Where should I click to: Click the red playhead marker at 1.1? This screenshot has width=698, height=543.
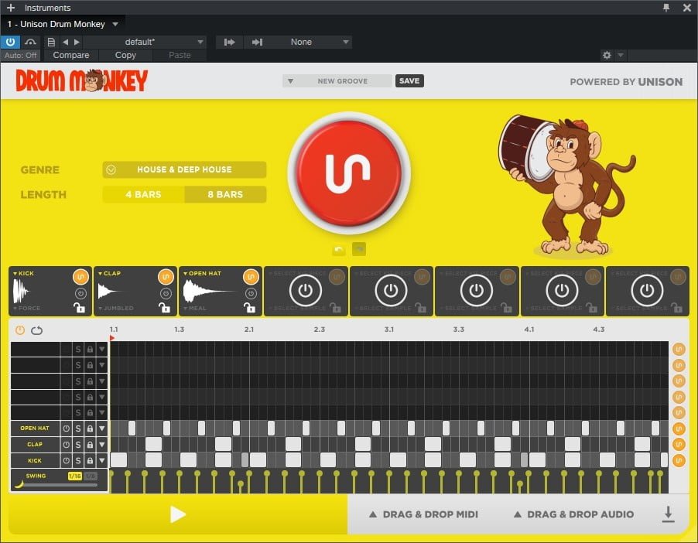pyautogui.click(x=111, y=338)
